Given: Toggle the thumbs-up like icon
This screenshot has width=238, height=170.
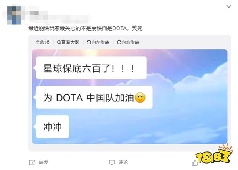Looking at the screenshot, I should (195, 163).
